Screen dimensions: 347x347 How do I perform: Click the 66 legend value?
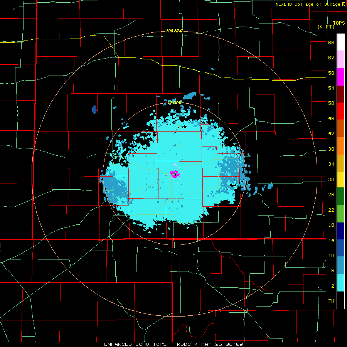[331, 42]
